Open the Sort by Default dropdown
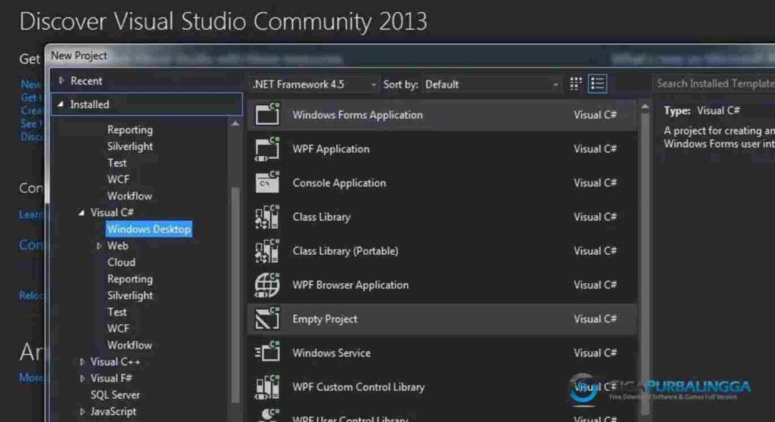 tap(492, 85)
